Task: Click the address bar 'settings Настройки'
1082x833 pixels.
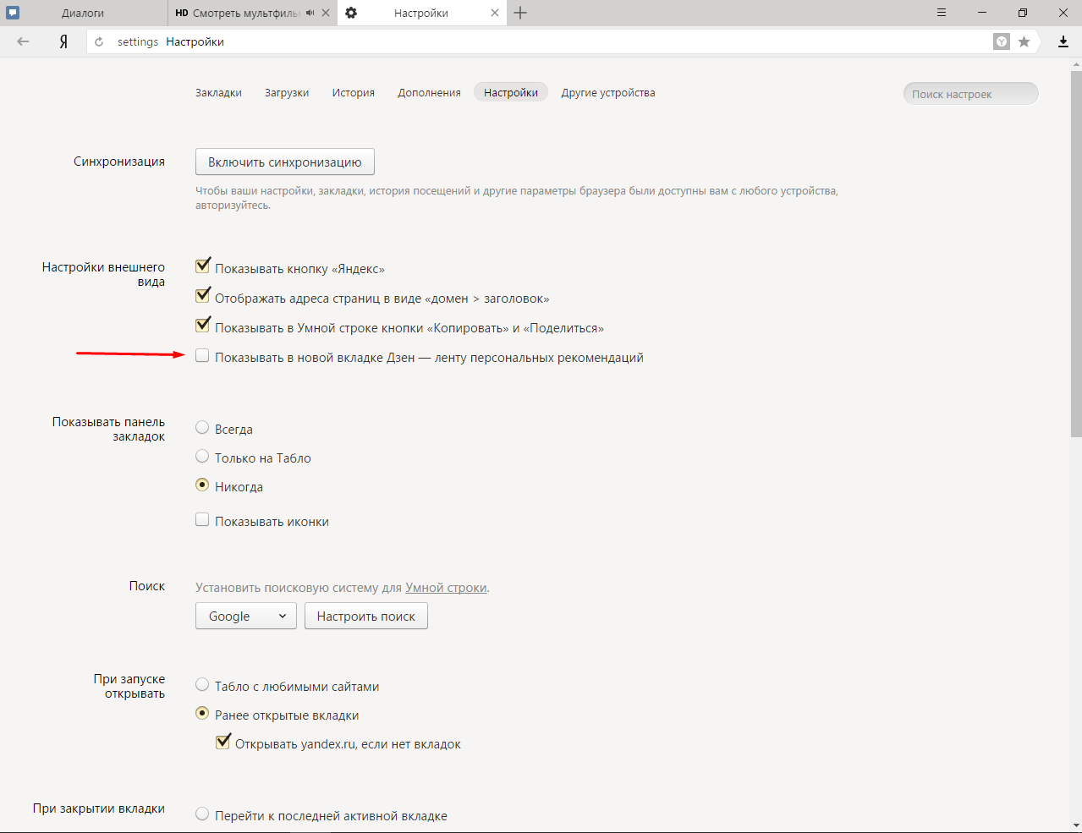Action: pyautogui.click(x=538, y=41)
